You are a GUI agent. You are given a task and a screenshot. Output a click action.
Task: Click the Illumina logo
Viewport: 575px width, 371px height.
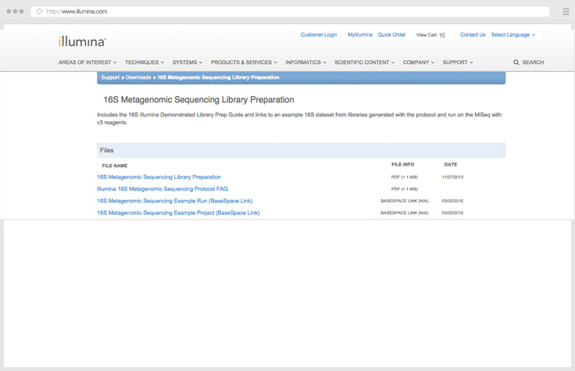82,41
